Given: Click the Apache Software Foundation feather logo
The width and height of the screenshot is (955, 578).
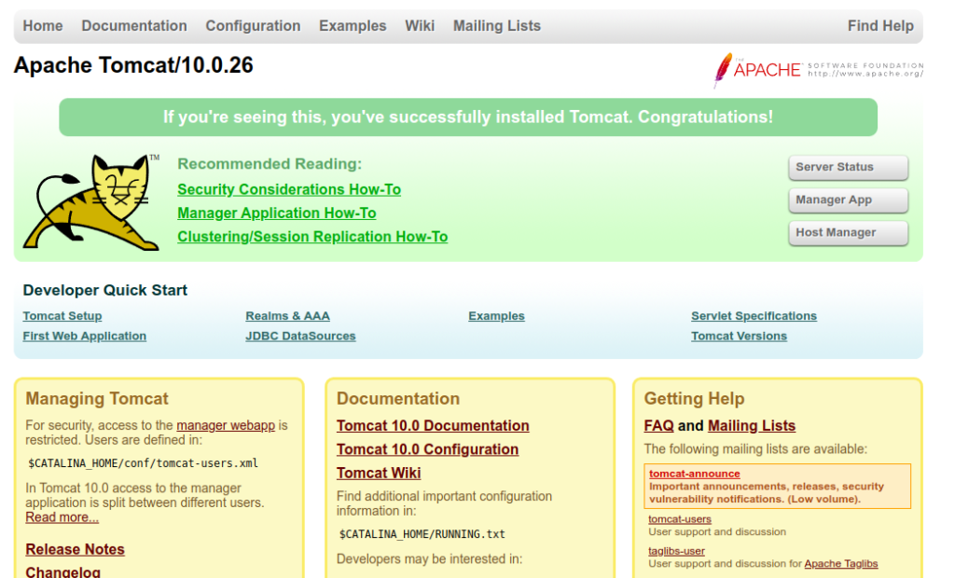Looking at the screenshot, I should pyautogui.click(x=818, y=70).
